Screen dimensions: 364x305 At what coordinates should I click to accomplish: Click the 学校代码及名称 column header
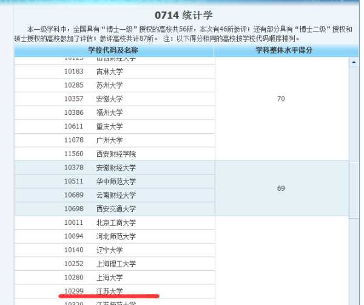(114, 50)
